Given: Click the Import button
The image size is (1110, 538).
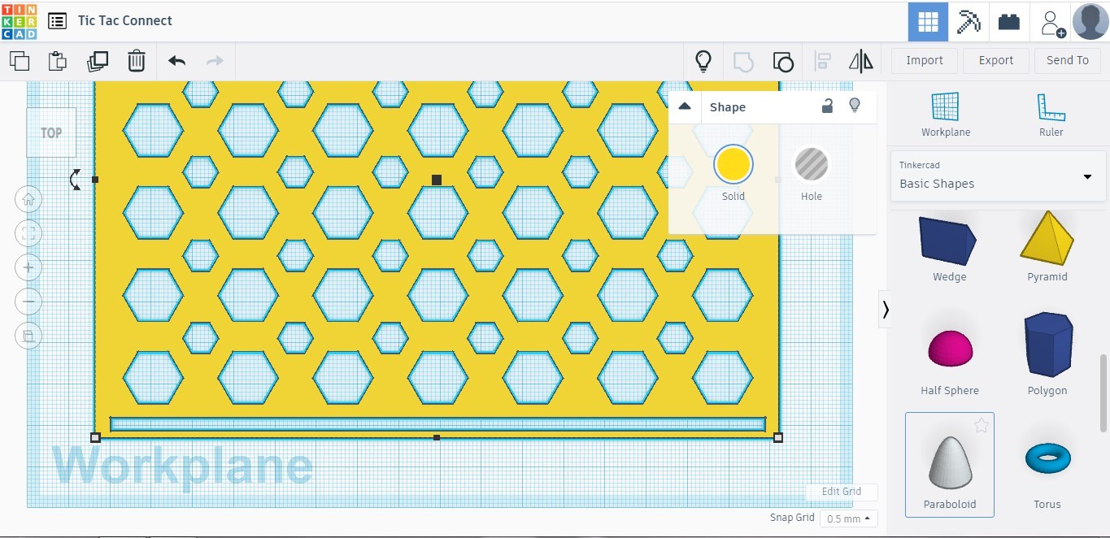Looking at the screenshot, I should click(x=925, y=60).
